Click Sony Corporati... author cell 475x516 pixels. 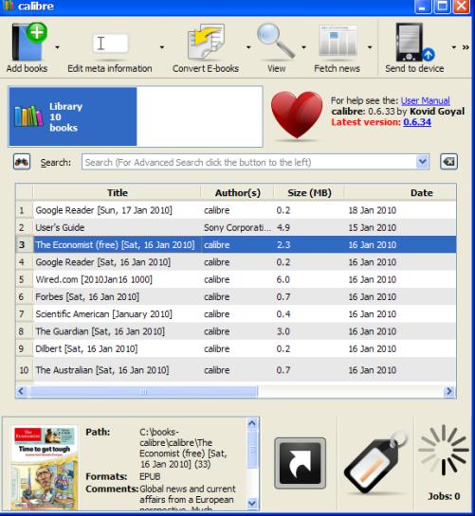237,227
